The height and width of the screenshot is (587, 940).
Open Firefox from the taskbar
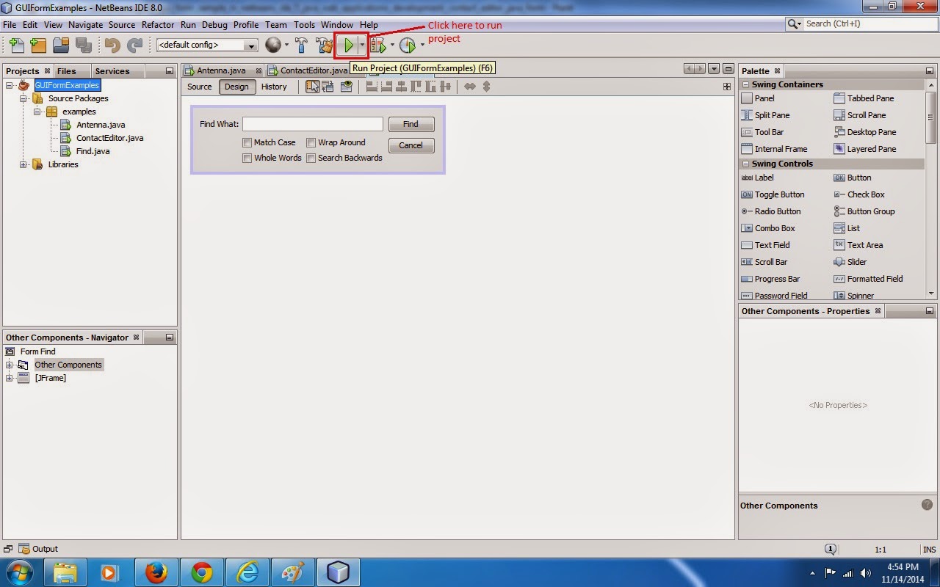pos(156,572)
